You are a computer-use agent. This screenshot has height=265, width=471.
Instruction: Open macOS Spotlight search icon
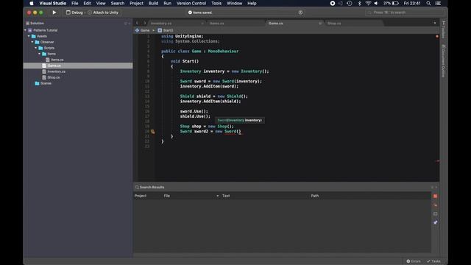tap(428, 3)
